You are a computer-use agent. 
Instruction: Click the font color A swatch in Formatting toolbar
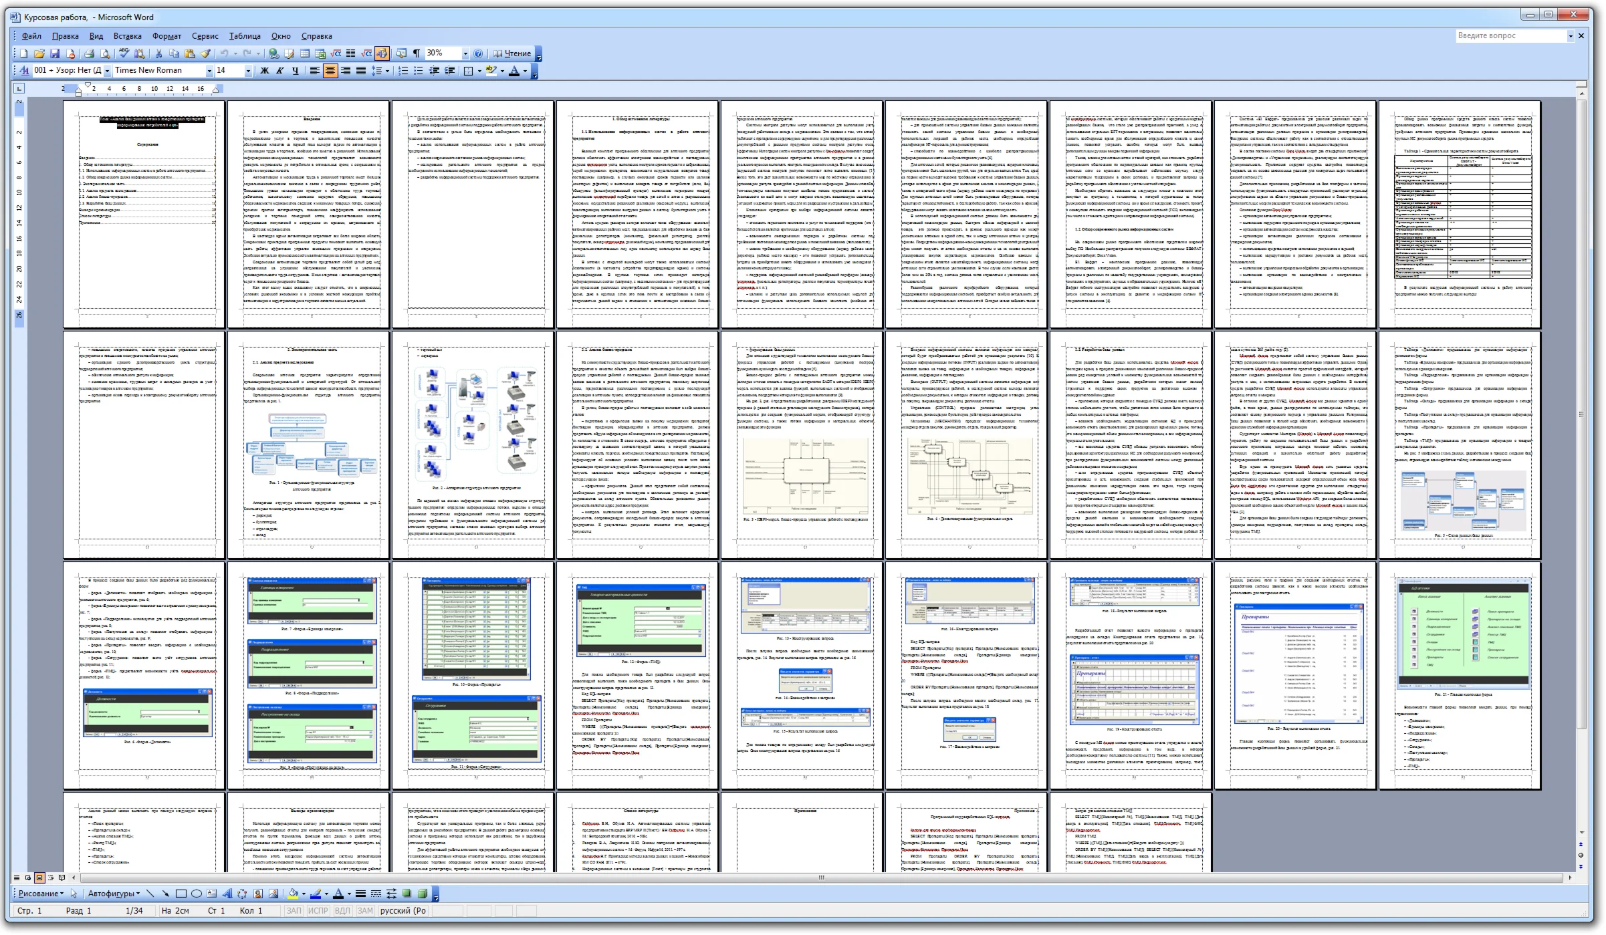(x=514, y=71)
